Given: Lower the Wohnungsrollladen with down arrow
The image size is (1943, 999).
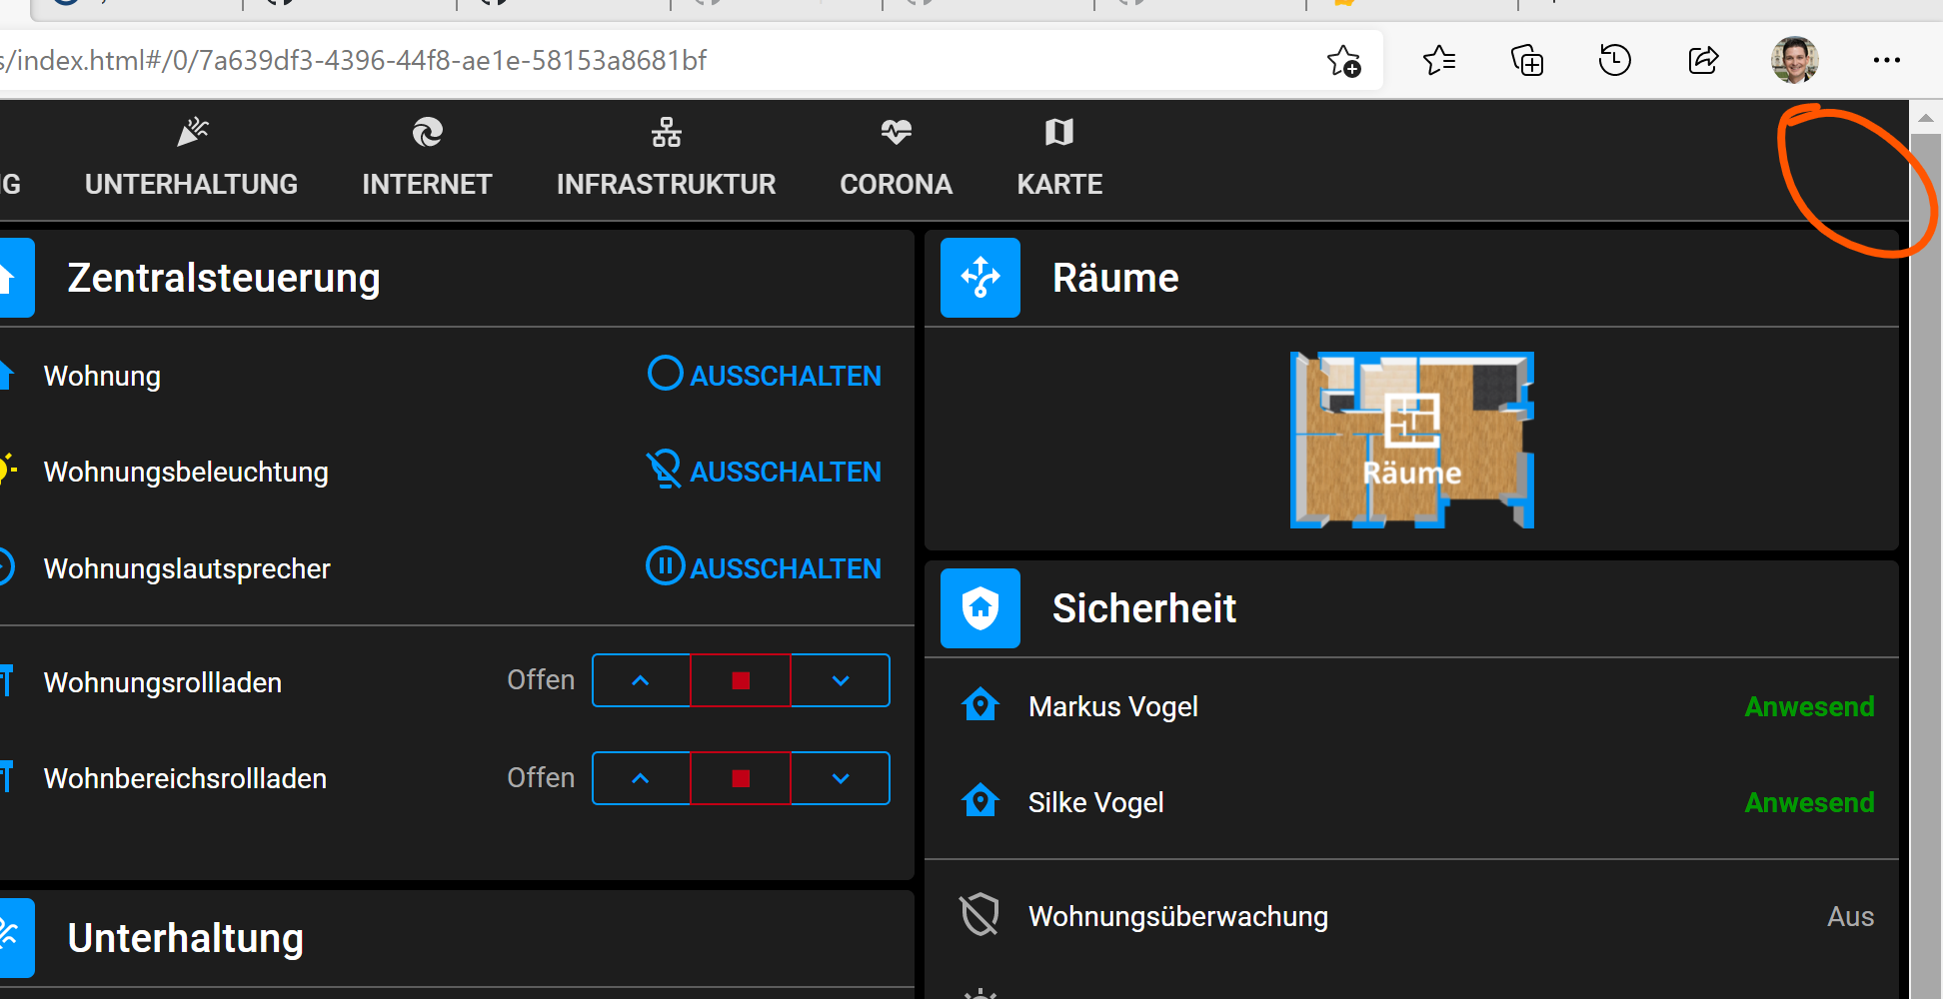Looking at the screenshot, I should pyautogui.click(x=840, y=680).
